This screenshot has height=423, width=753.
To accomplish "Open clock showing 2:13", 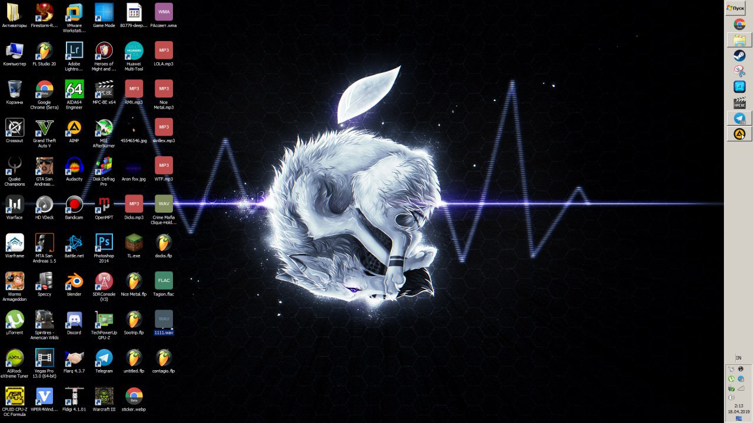I will tap(738, 406).
